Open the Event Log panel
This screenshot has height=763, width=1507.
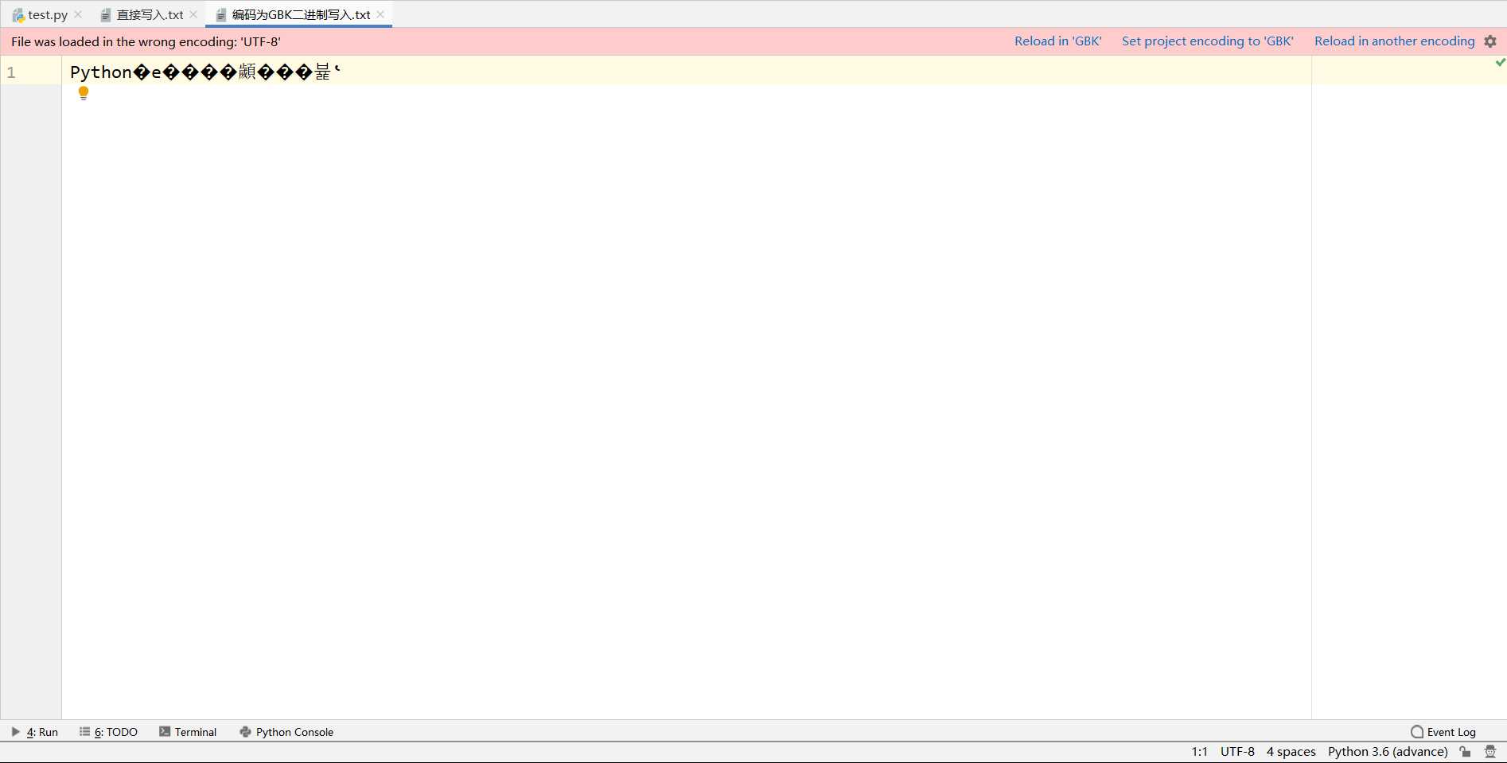(1443, 732)
